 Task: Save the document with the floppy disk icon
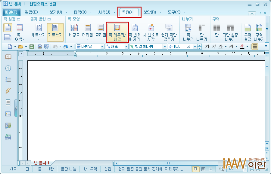click(31, 47)
